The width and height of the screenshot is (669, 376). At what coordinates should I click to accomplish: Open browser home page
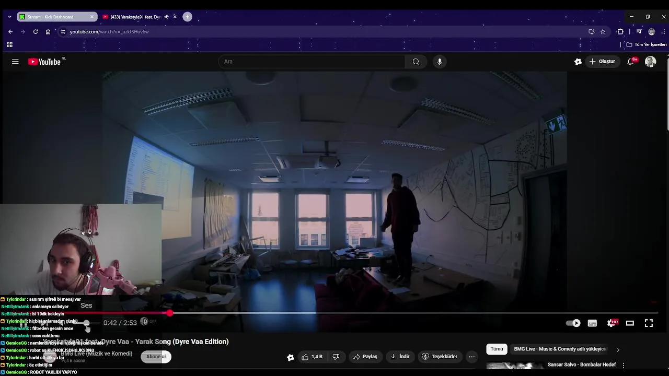(48, 32)
